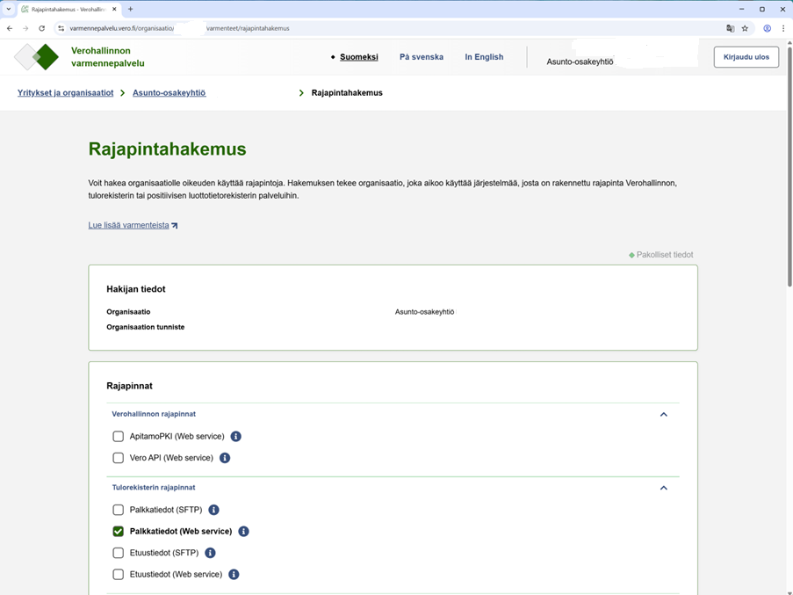Open the browser tab list dropdown
Viewport: 793px width, 595px height.
click(x=9, y=9)
